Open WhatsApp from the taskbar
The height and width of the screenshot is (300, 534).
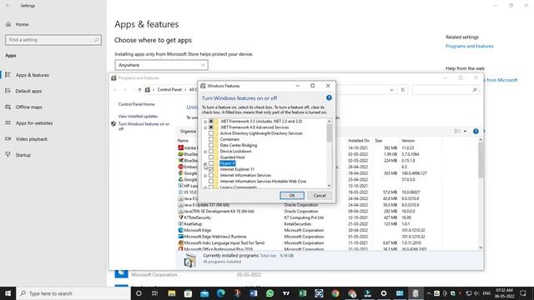(x=270, y=293)
